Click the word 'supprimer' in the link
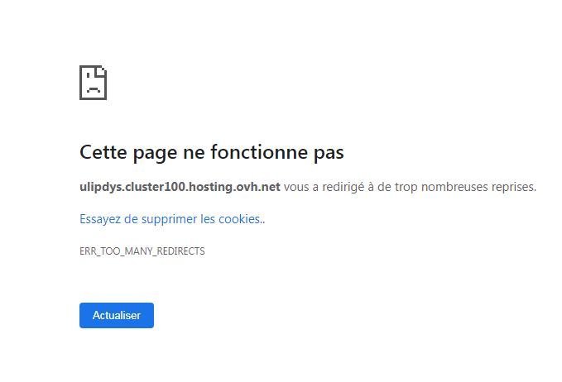562x382 pixels. pyautogui.click(x=169, y=219)
